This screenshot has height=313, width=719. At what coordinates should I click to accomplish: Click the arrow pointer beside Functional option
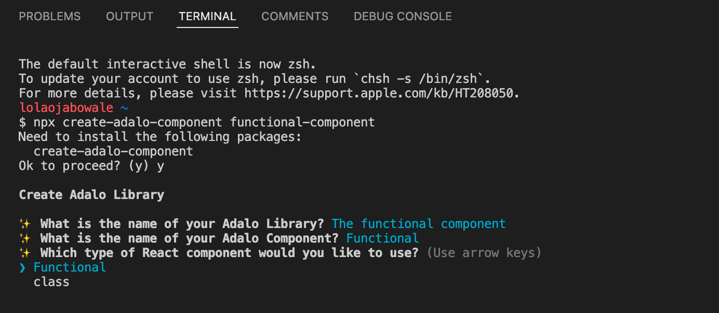(22, 267)
